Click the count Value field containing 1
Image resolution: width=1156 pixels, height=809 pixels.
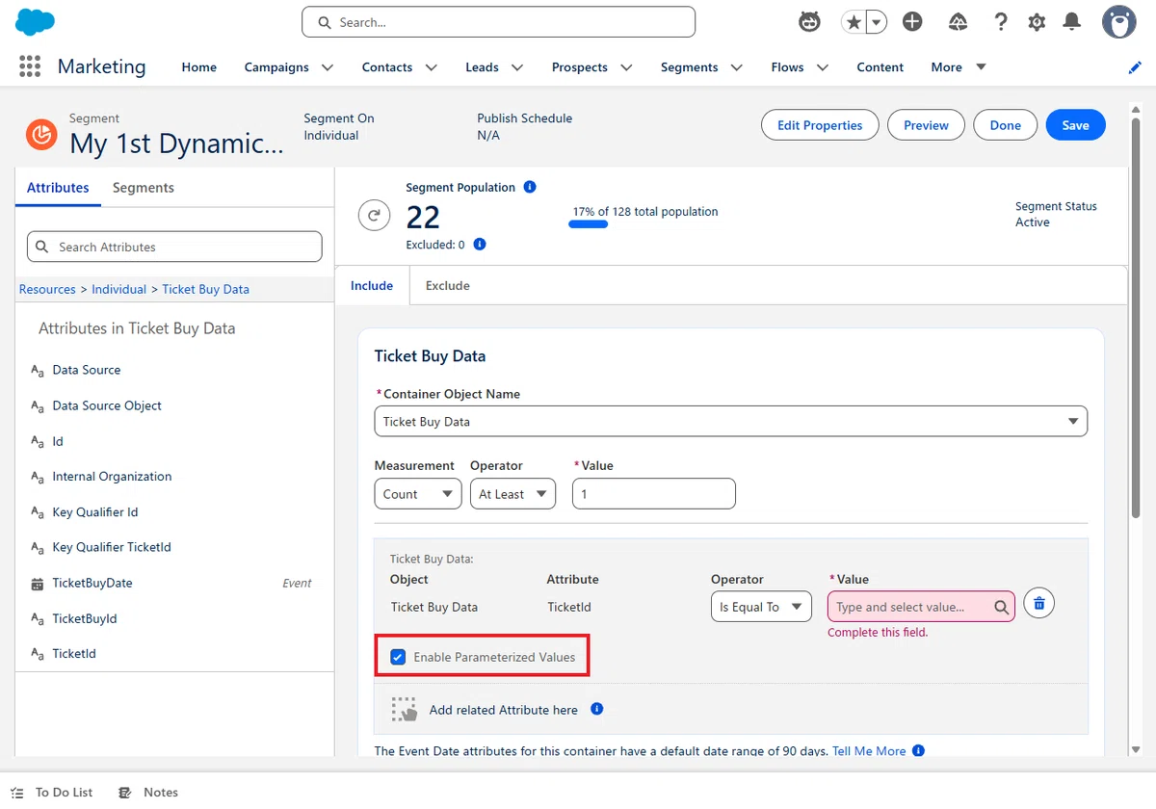[x=654, y=494]
